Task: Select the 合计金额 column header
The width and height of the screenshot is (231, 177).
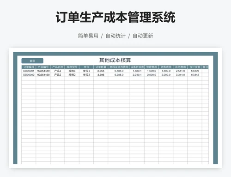Action: pos(195,67)
